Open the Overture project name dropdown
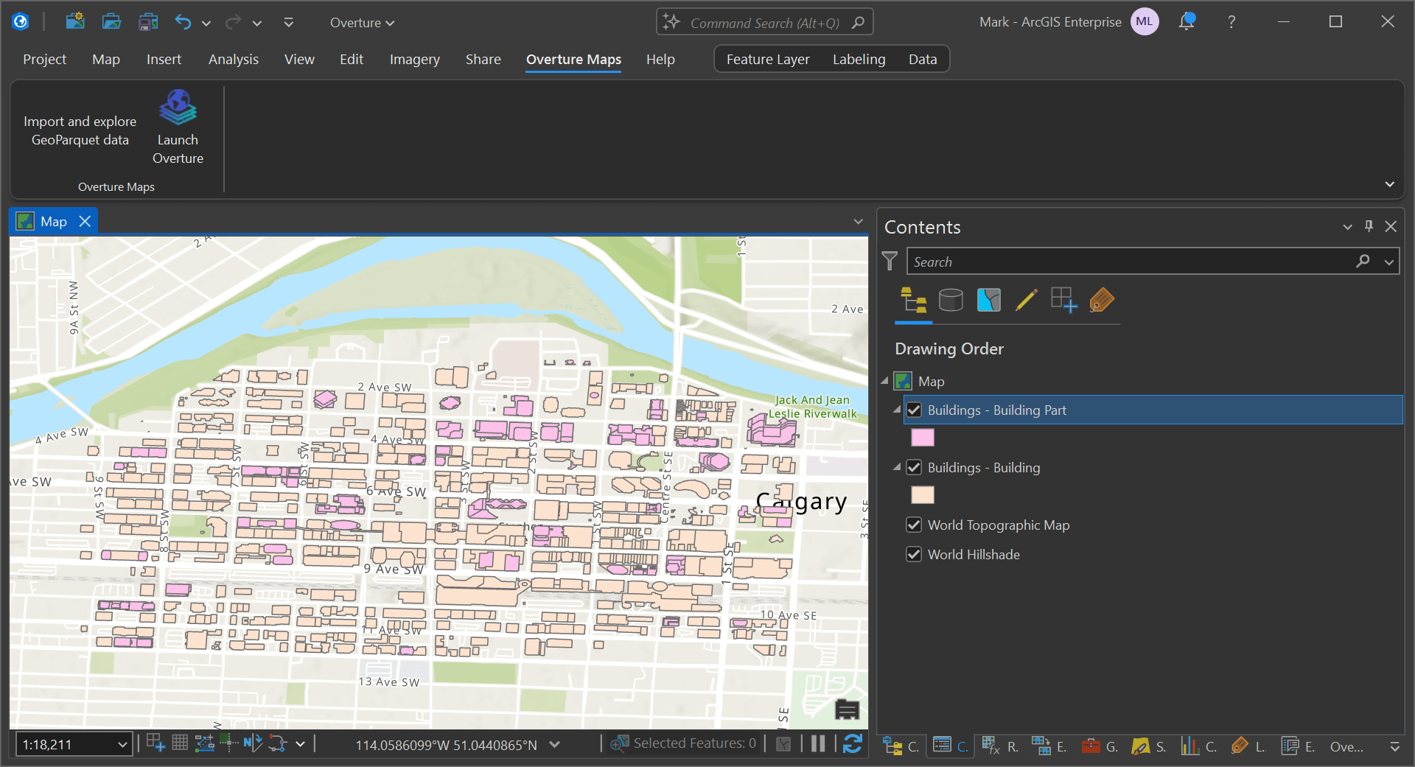The width and height of the screenshot is (1415, 767). pos(362,23)
